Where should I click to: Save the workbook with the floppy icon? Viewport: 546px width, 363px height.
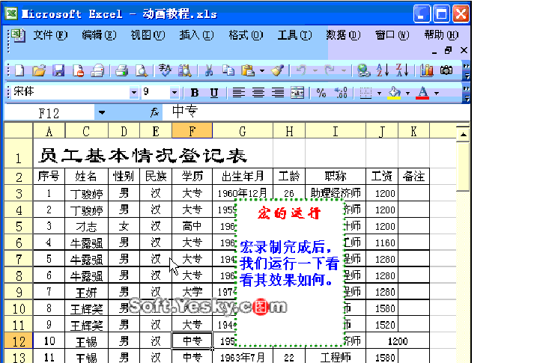click(58, 70)
